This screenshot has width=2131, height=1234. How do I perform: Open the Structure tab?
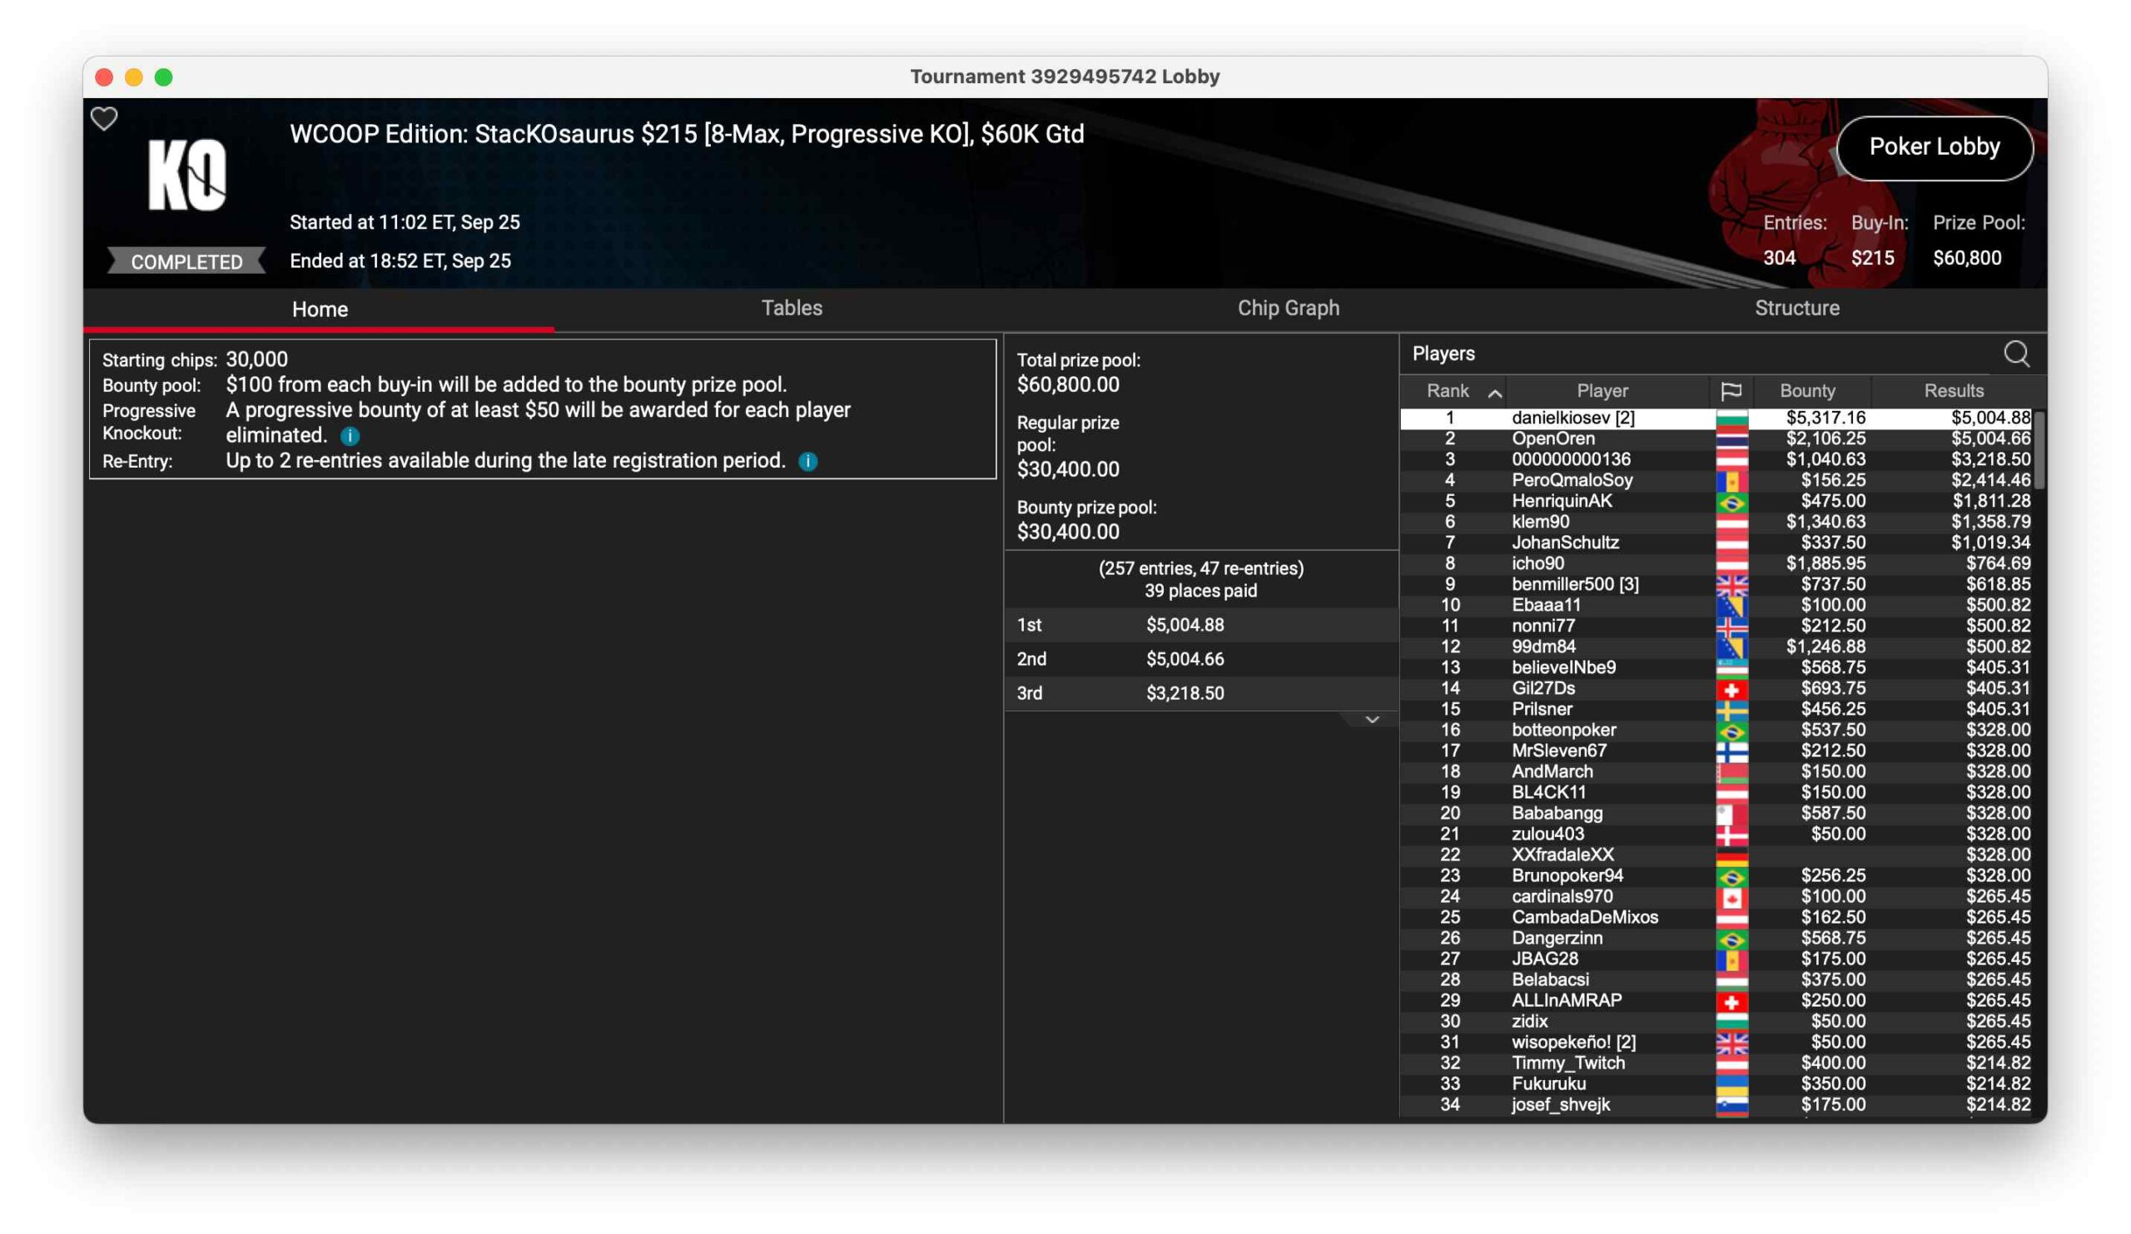tap(1796, 308)
